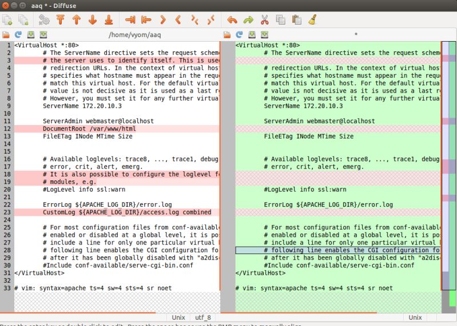This screenshot has height=326, width=457.
Task: Click Merge From Right Then Left icon
Action: [x=210, y=20]
